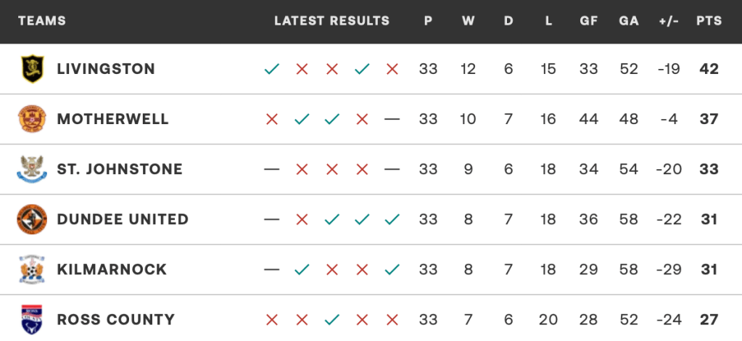Click Kilmarnock's -29 goal difference value
This screenshot has height=341, width=742.
click(668, 270)
